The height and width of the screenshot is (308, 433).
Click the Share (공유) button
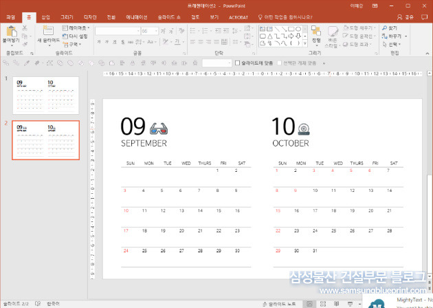406,17
